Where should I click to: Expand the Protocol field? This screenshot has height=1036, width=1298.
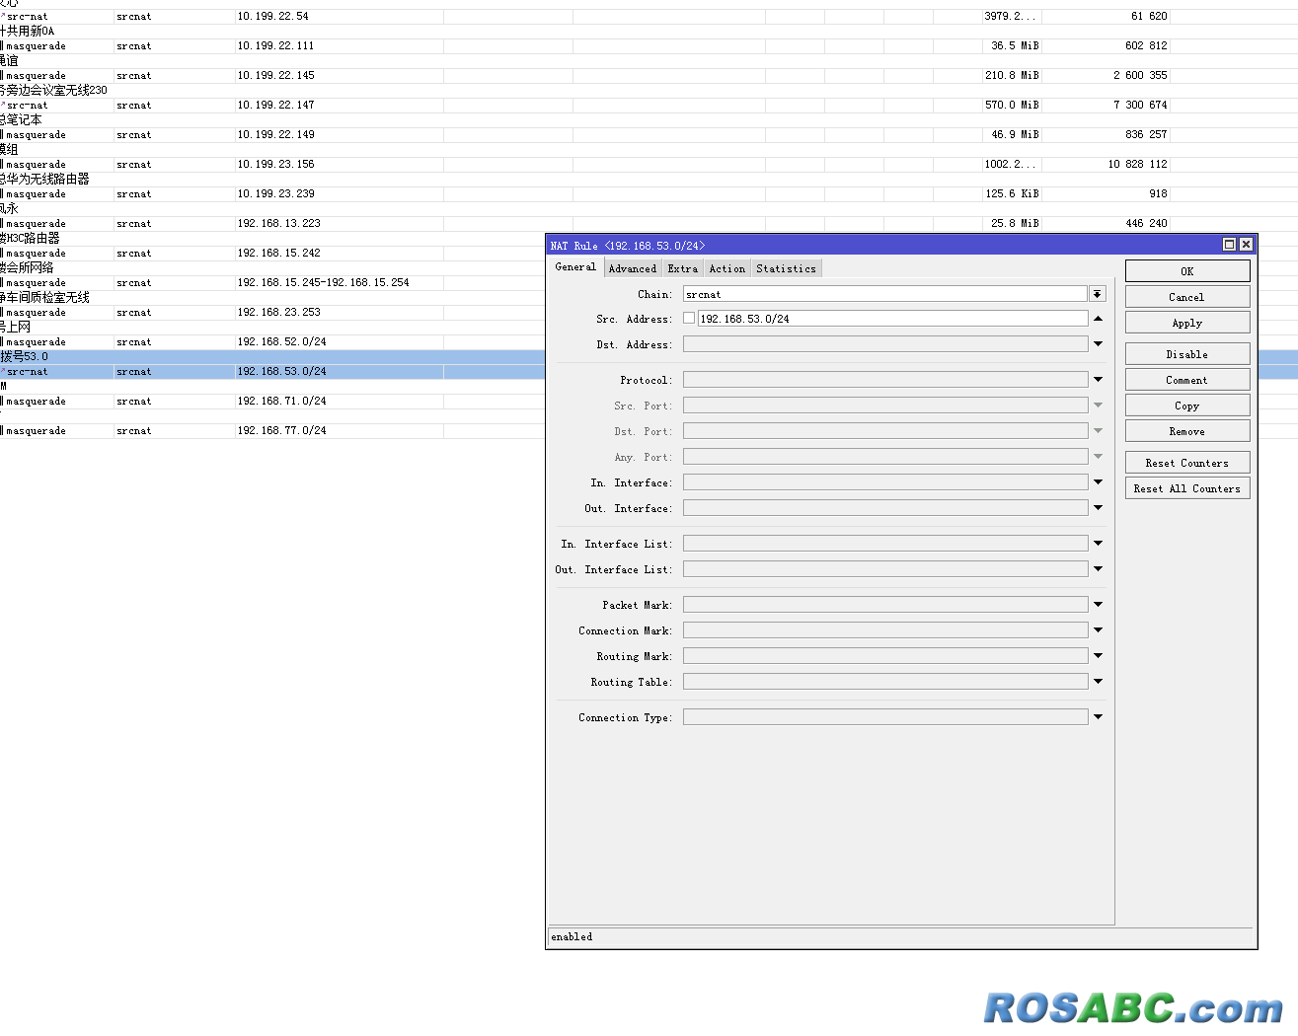pyautogui.click(x=1098, y=380)
